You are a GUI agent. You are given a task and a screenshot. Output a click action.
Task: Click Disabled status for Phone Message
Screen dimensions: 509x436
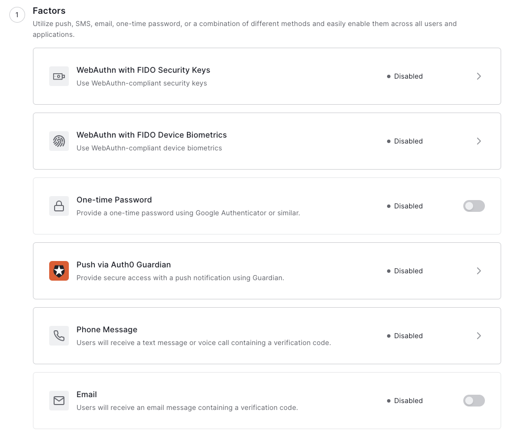click(408, 336)
